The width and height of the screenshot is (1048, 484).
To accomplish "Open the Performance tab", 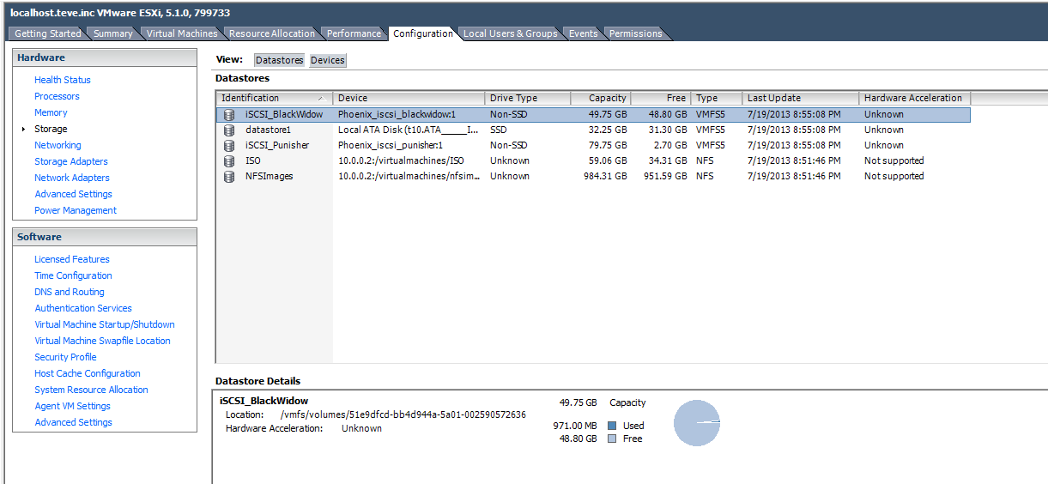I will coord(354,33).
